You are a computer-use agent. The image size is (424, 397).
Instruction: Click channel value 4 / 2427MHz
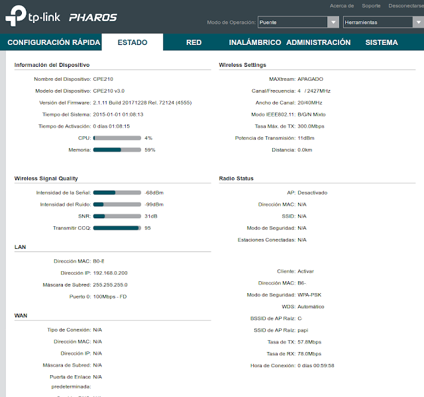314,91
